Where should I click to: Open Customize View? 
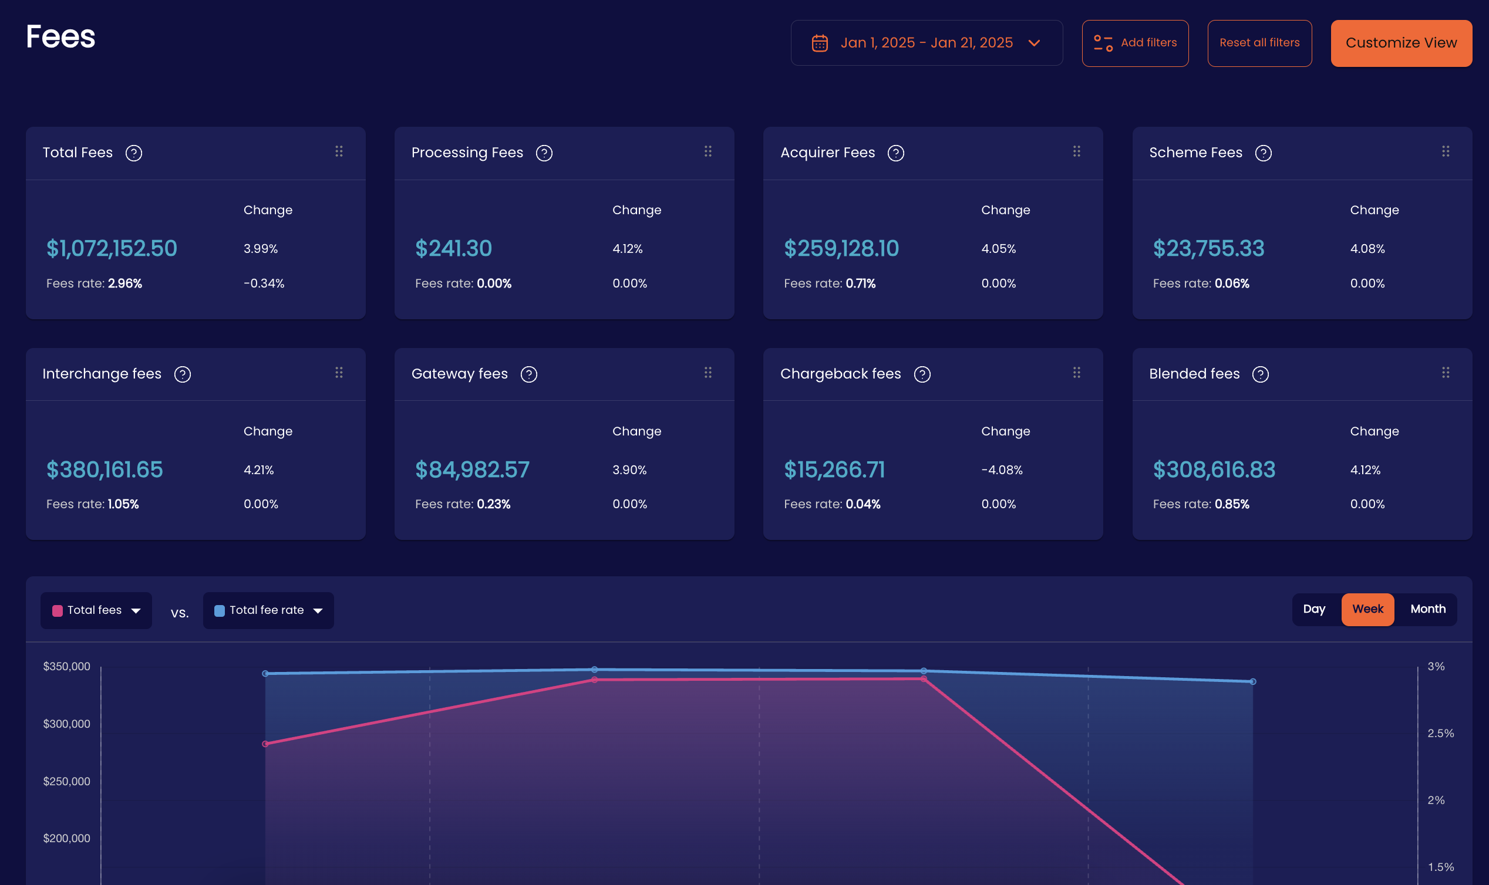coord(1401,43)
